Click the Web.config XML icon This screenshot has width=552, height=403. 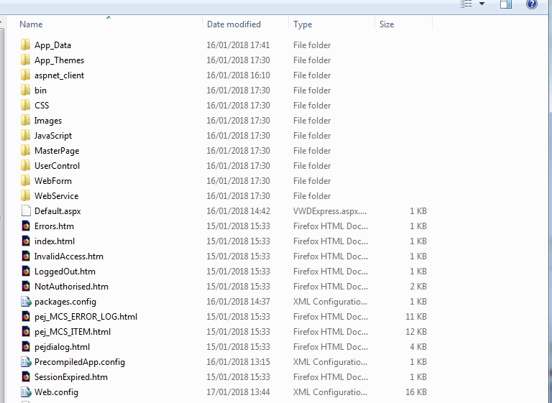point(26,392)
